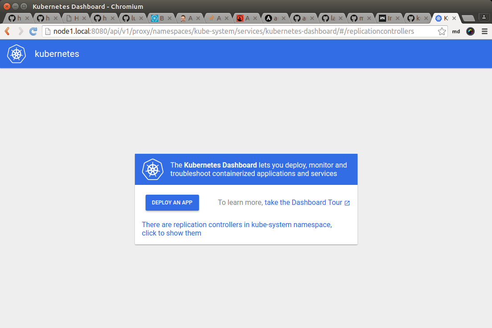Click the Kubernetes logo in the blue header
The image size is (492, 328).
click(16, 54)
